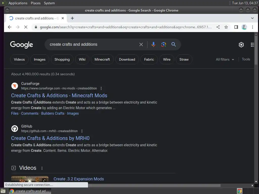The width and height of the screenshot is (259, 194).
Task: Open 'Create .3.2 Expansion Mods' video link
Action: (79, 179)
